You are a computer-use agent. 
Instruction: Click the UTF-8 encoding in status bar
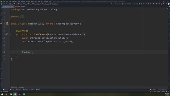(x=158, y=91)
